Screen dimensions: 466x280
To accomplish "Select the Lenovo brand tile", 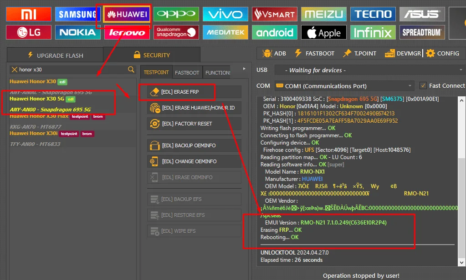I will tap(127, 32).
